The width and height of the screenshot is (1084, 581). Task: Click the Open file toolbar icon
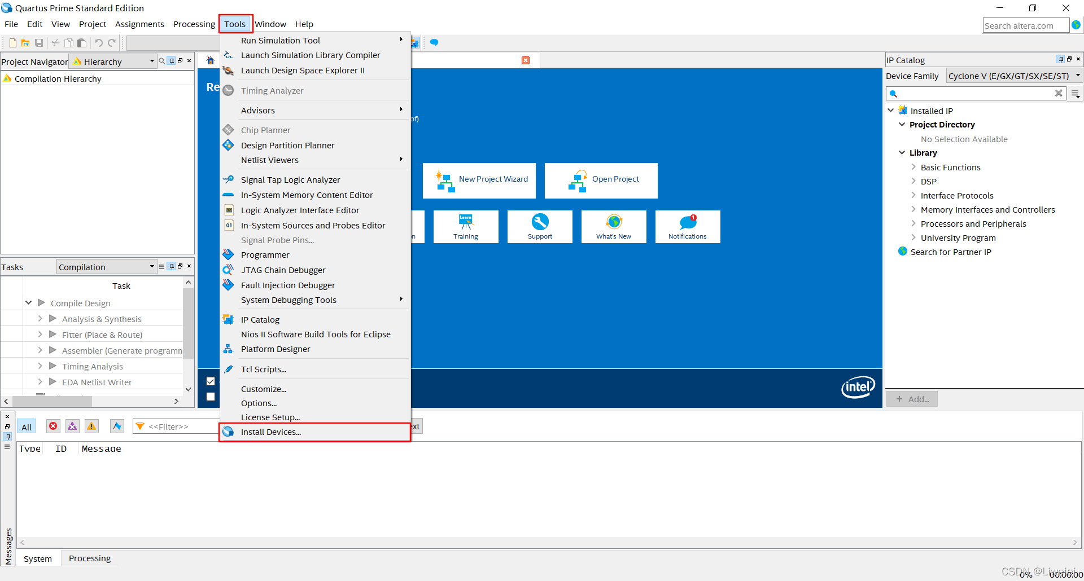click(x=25, y=43)
